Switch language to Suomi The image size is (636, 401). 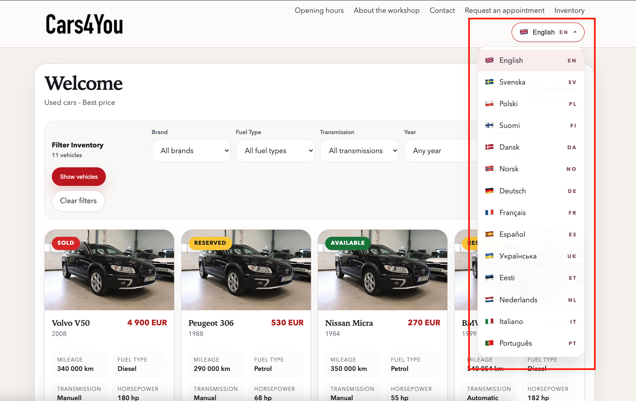point(531,125)
